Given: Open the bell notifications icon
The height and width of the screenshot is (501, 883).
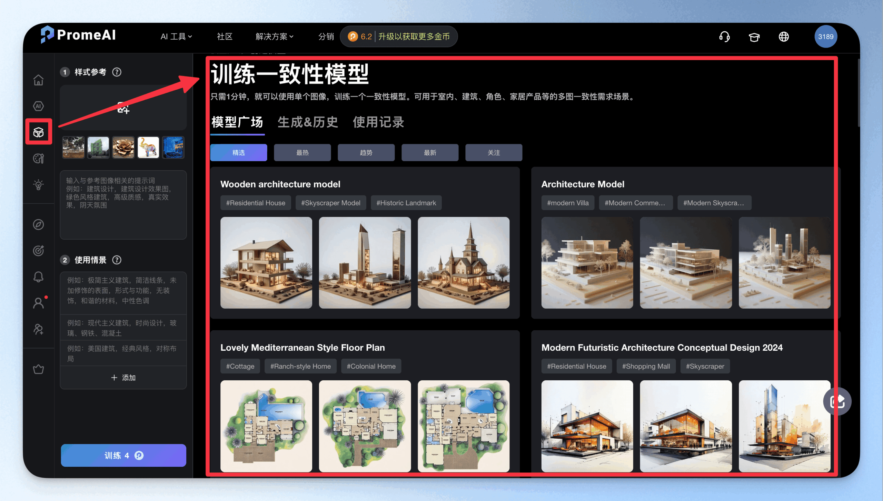Looking at the screenshot, I should pyautogui.click(x=38, y=277).
